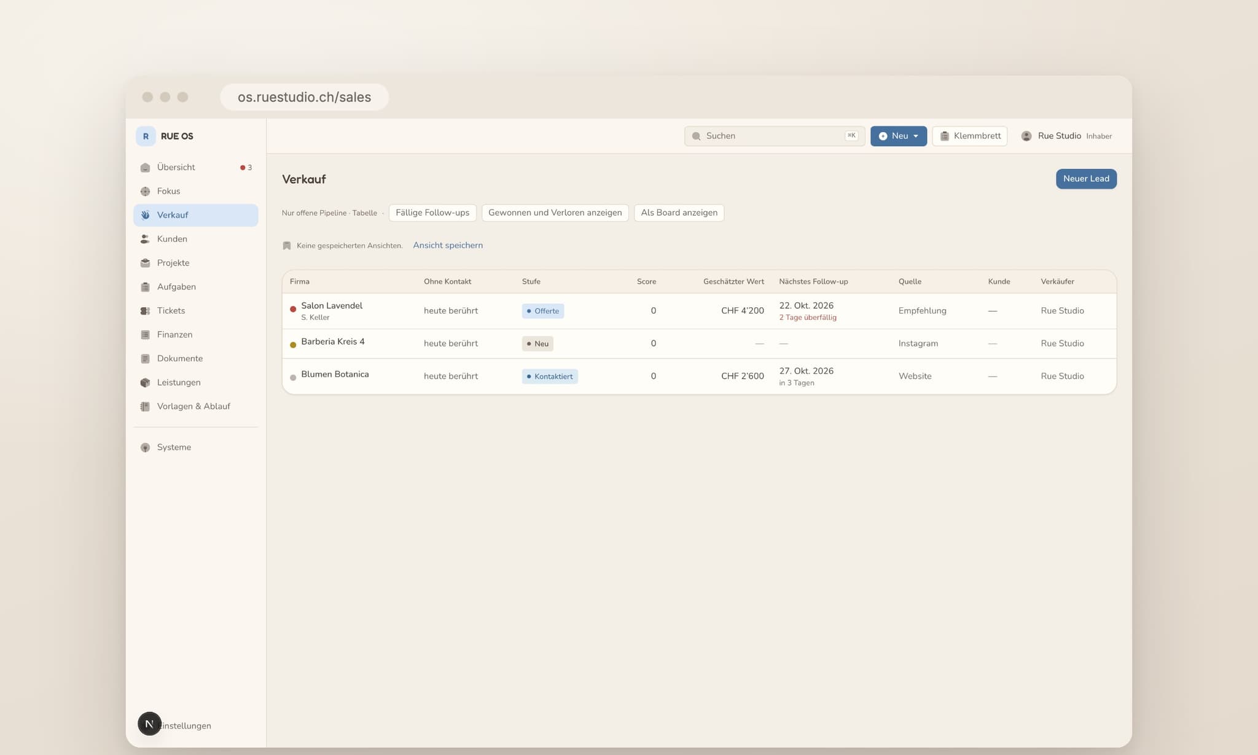The width and height of the screenshot is (1258, 755).
Task: Click the Finanzen icon in sidebar
Action: (x=145, y=335)
